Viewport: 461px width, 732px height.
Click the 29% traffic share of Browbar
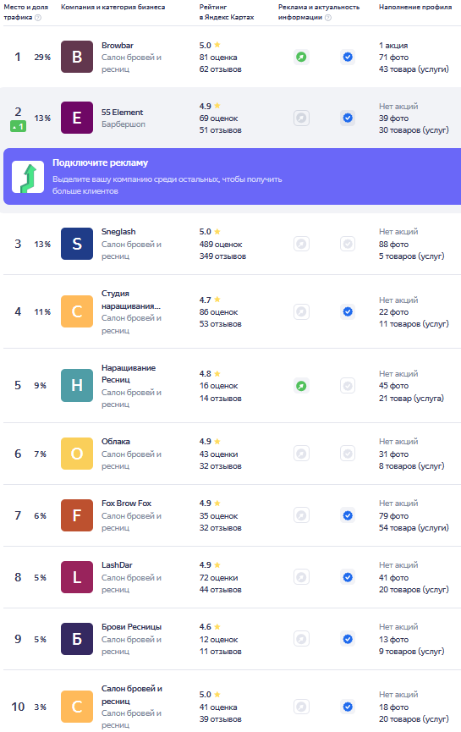point(42,57)
